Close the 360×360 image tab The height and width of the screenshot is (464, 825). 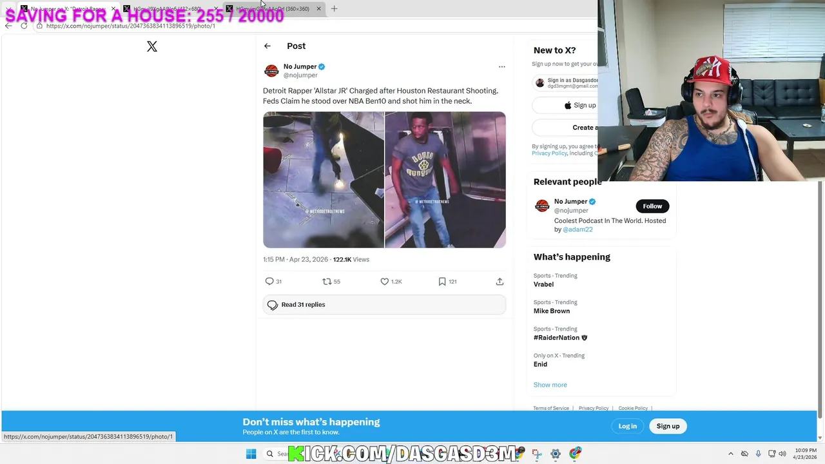(318, 8)
